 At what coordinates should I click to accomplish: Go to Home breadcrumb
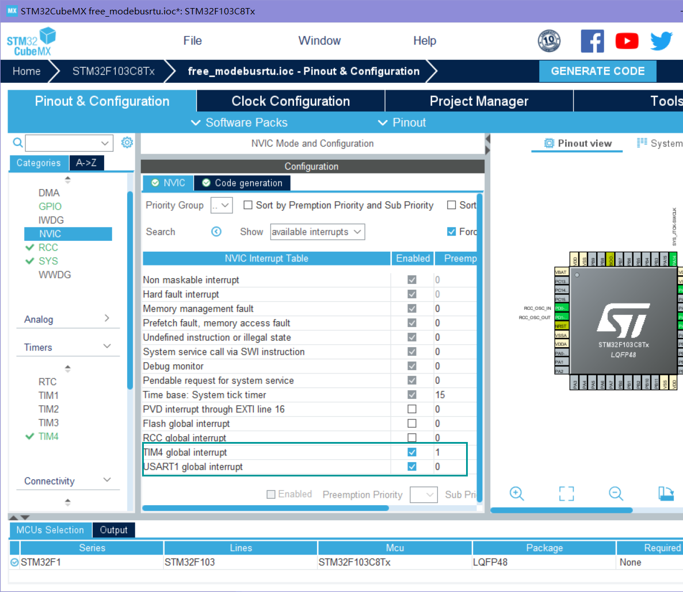coord(26,71)
